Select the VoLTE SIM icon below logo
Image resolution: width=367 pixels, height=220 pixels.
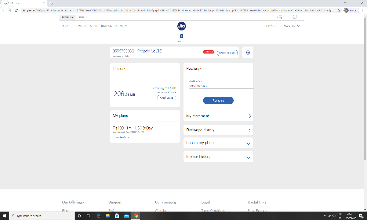pyautogui.click(x=181, y=36)
